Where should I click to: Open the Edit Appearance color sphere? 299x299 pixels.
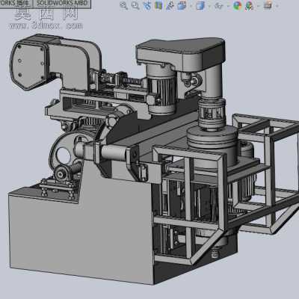point(238,5)
